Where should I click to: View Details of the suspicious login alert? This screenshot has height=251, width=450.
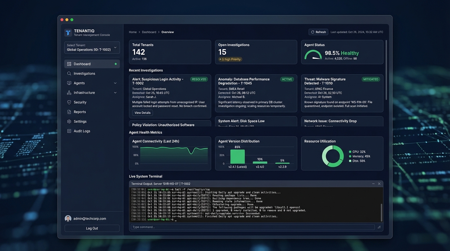click(x=142, y=112)
